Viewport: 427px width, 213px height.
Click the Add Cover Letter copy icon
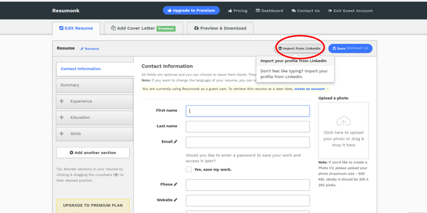tap(113, 28)
